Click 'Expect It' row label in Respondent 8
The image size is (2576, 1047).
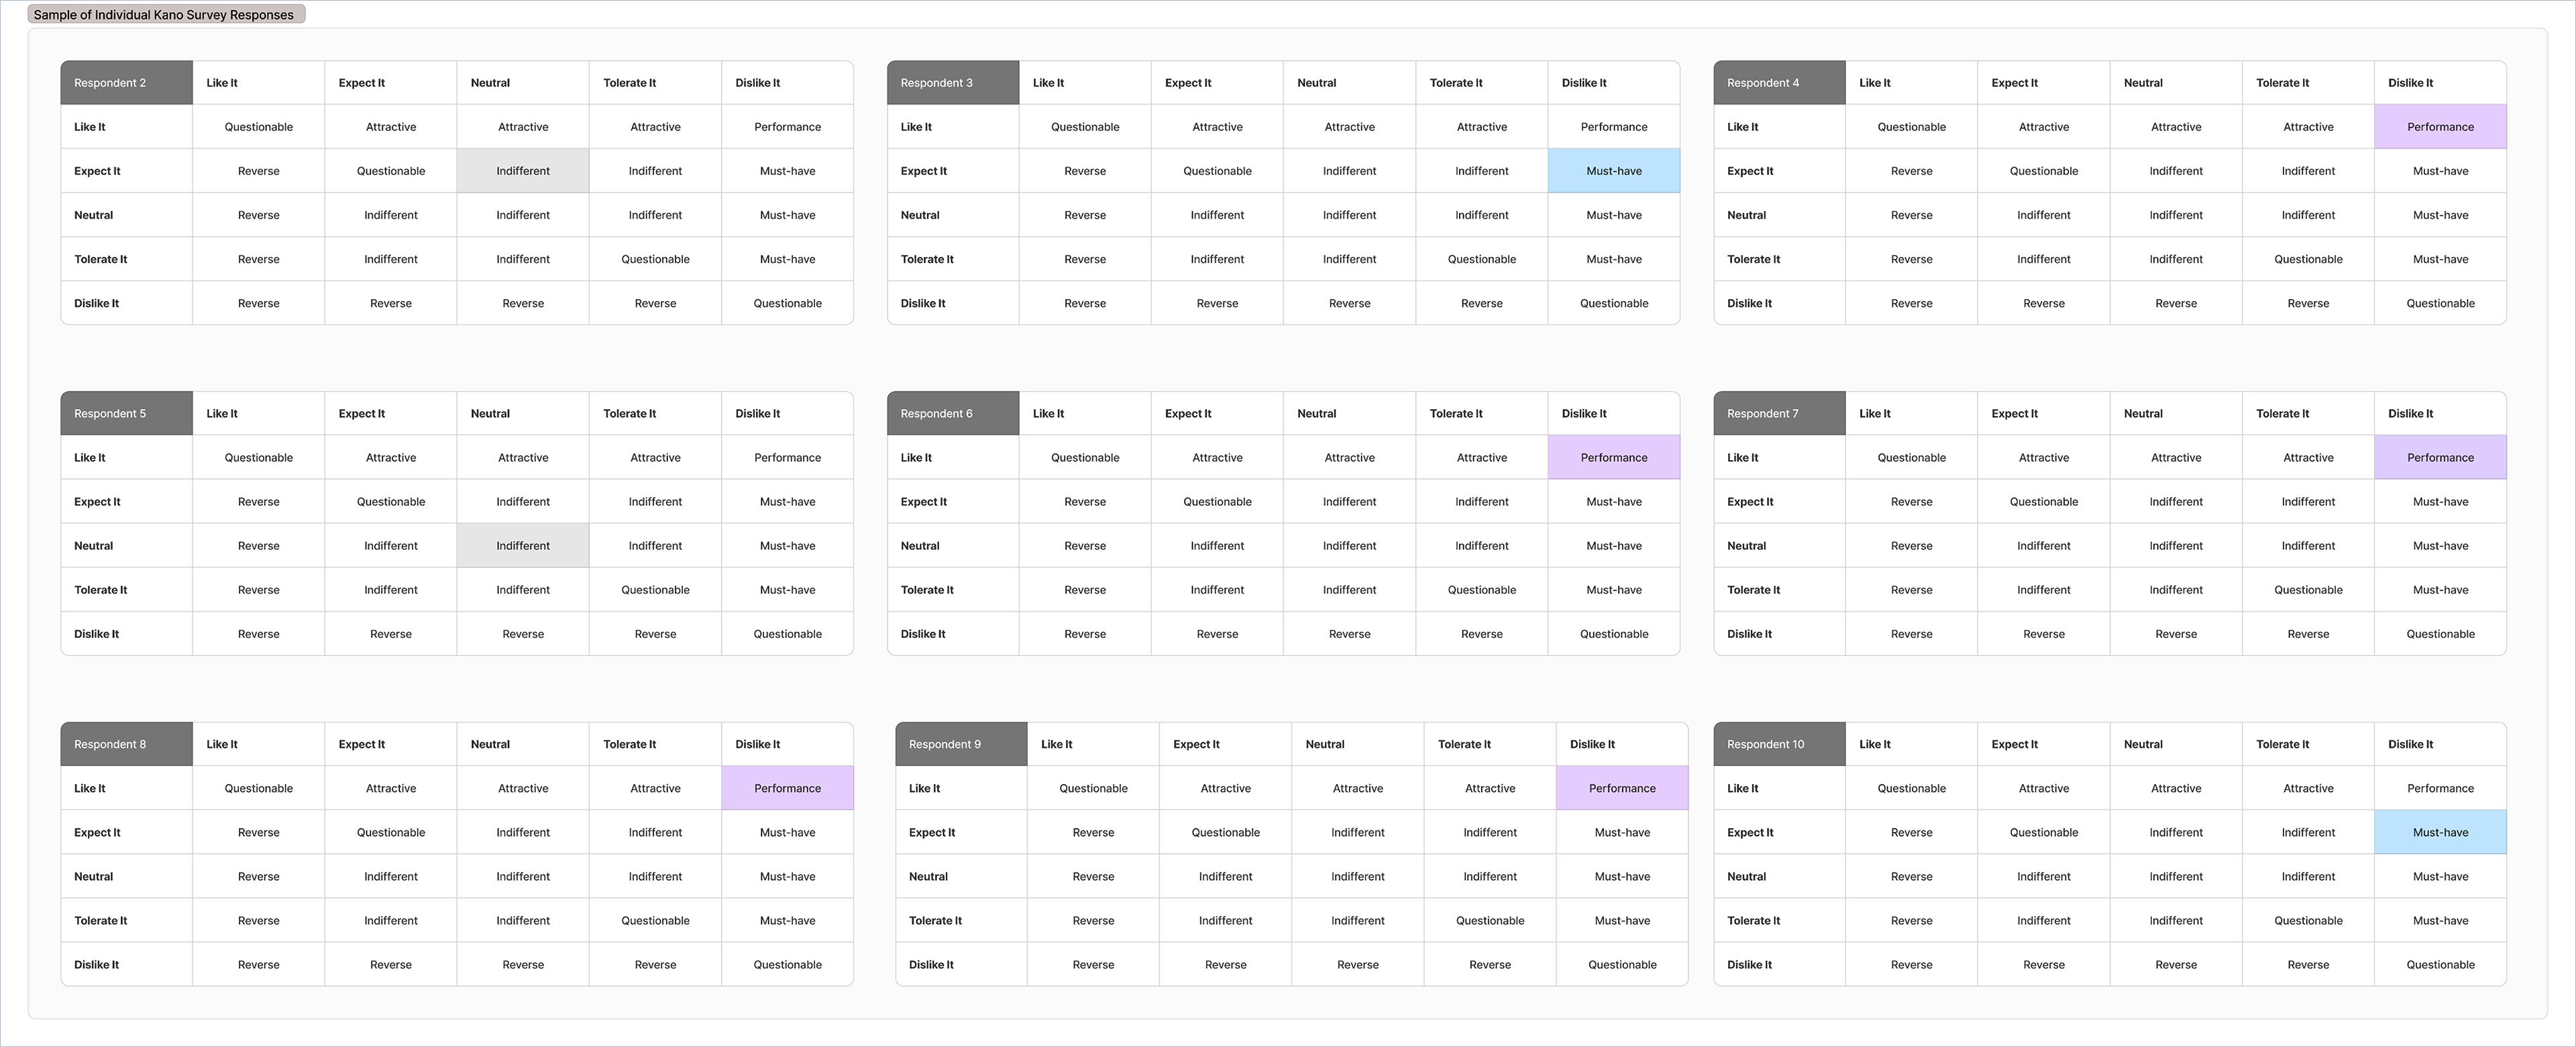click(x=97, y=832)
